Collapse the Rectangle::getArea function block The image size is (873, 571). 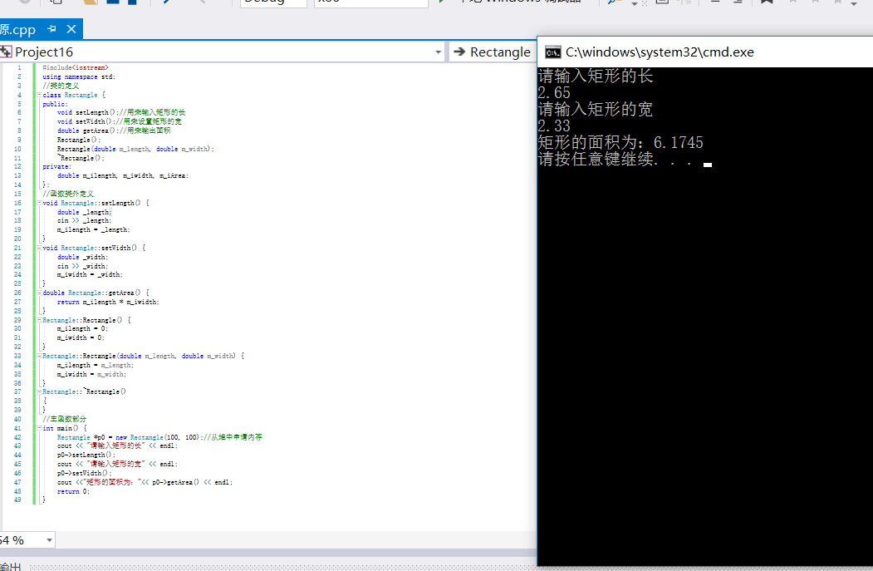click(40, 293)
